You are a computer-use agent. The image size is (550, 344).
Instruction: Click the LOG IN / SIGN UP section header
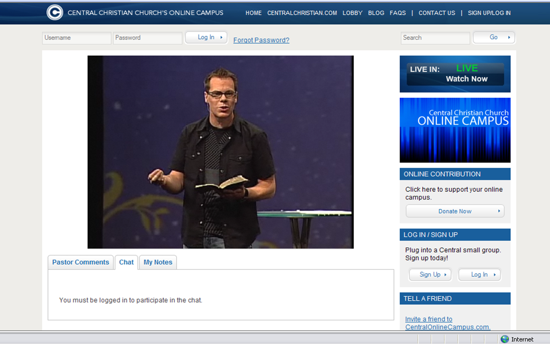tap(455, 235)
